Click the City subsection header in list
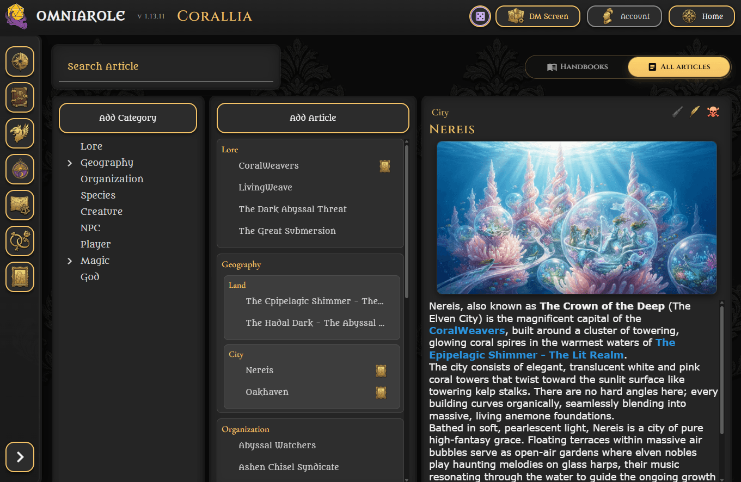 pos(236,355)
